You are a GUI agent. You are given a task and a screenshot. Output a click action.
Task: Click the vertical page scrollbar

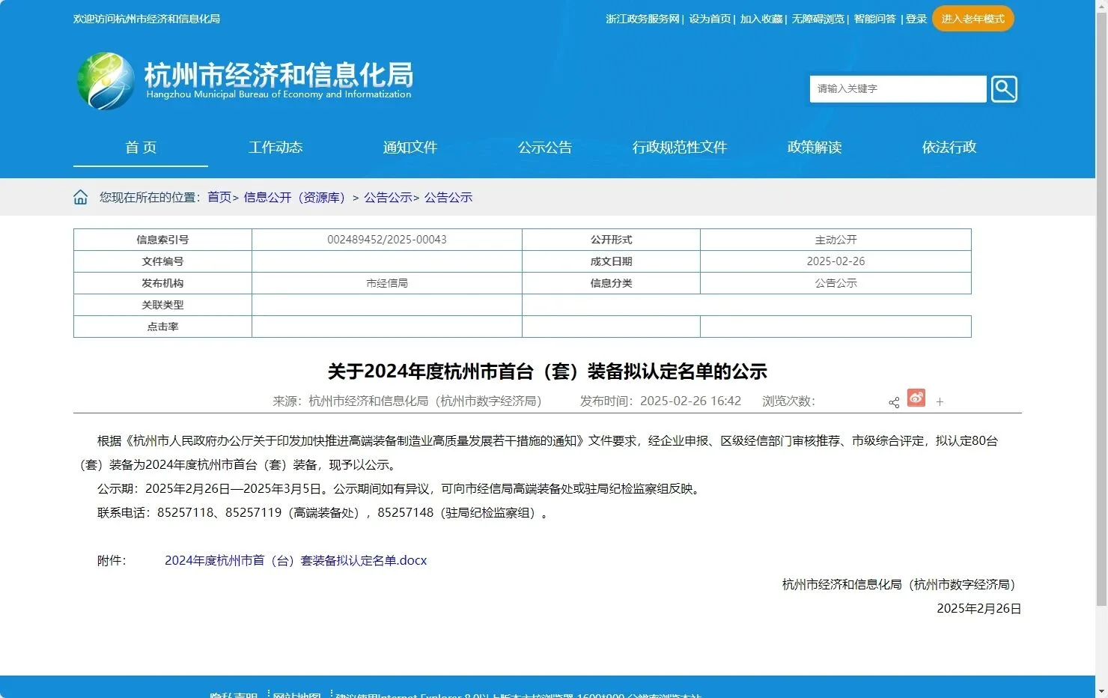pos(1101,300)
